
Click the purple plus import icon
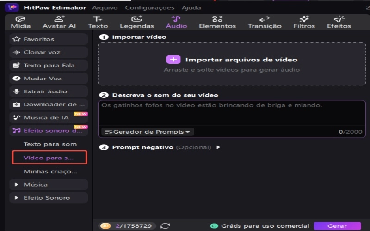pyautogui.click(x=173, y=60)
